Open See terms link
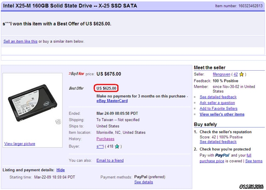Image resolution: width=266 pixels, height=190 pixels. [254, 161]
